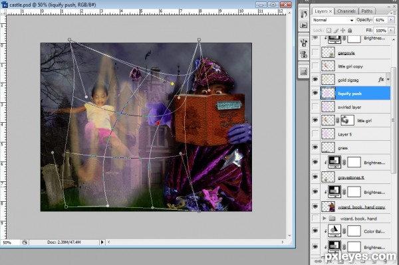Screen dimensions: 399x265
Task: Click the canvas horizontal scrollbar right arrow
Action: click(x=283, y=242)
